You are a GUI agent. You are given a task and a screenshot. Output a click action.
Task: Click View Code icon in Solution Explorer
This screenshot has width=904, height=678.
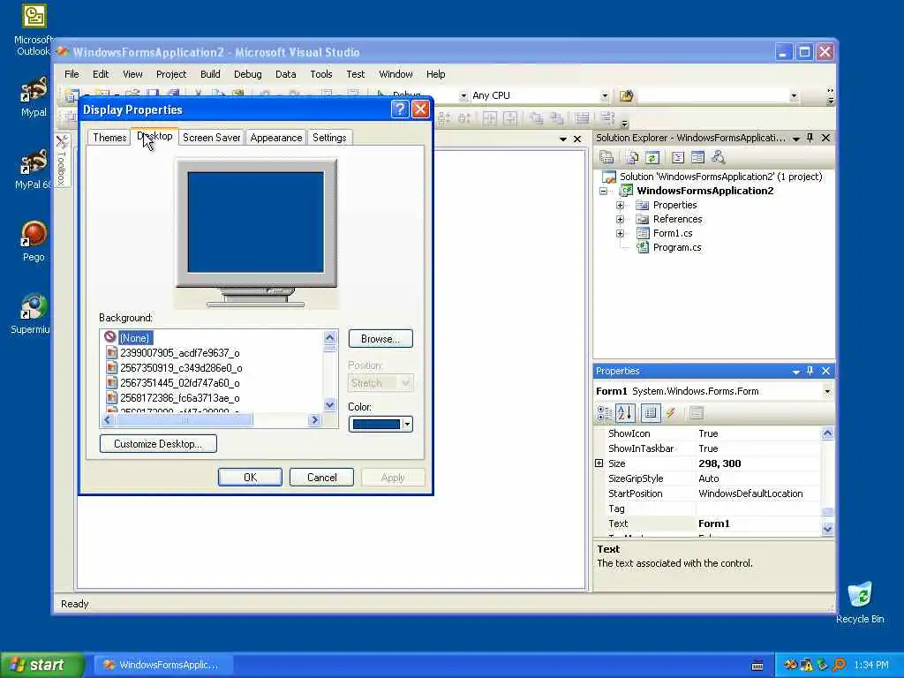[x=678, y=157]
